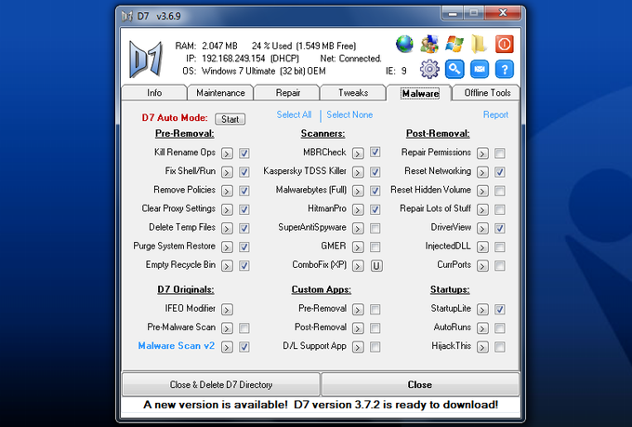Run Malware Scan v2 arrow button

click(x=227, y=347)
